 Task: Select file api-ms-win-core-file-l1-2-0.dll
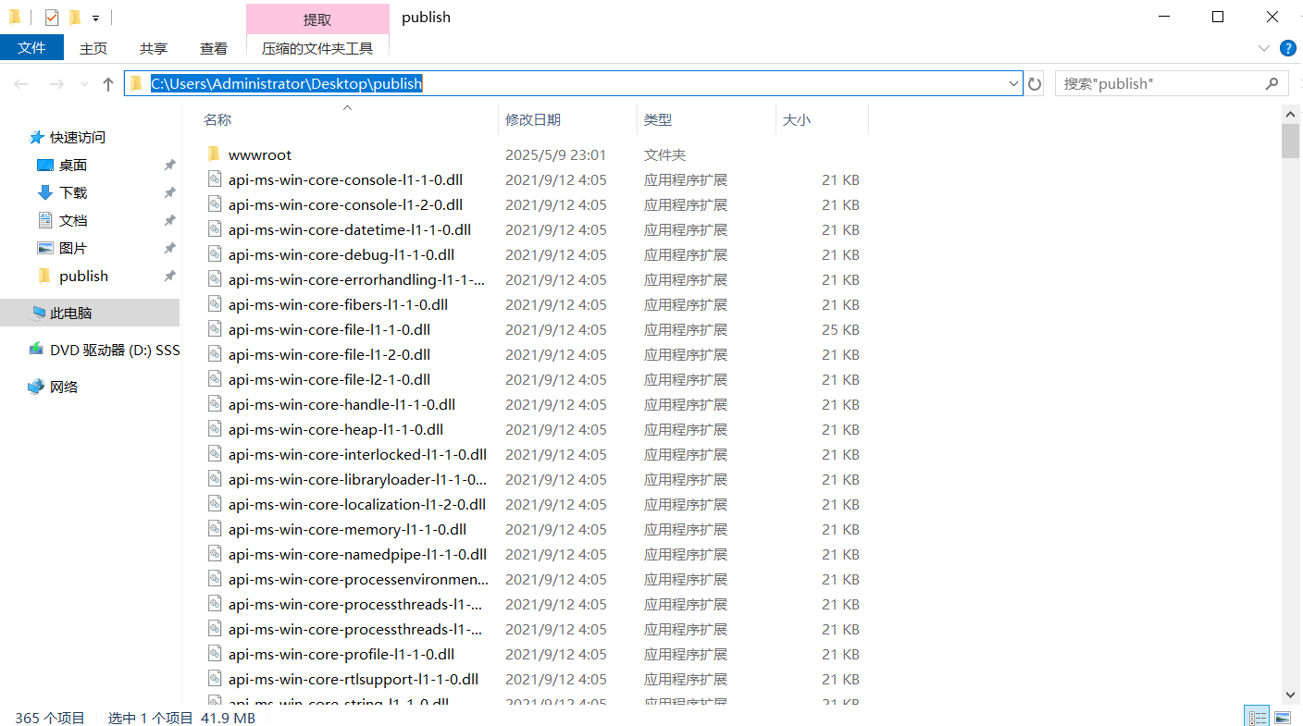coord(329,354)
